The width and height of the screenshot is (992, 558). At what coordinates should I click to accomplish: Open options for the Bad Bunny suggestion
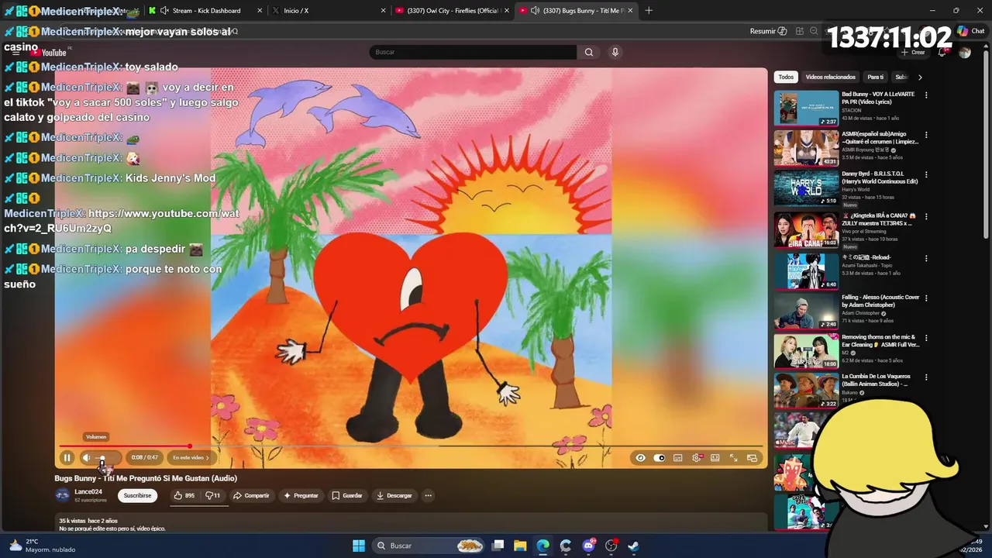click(x=926, y=95)
